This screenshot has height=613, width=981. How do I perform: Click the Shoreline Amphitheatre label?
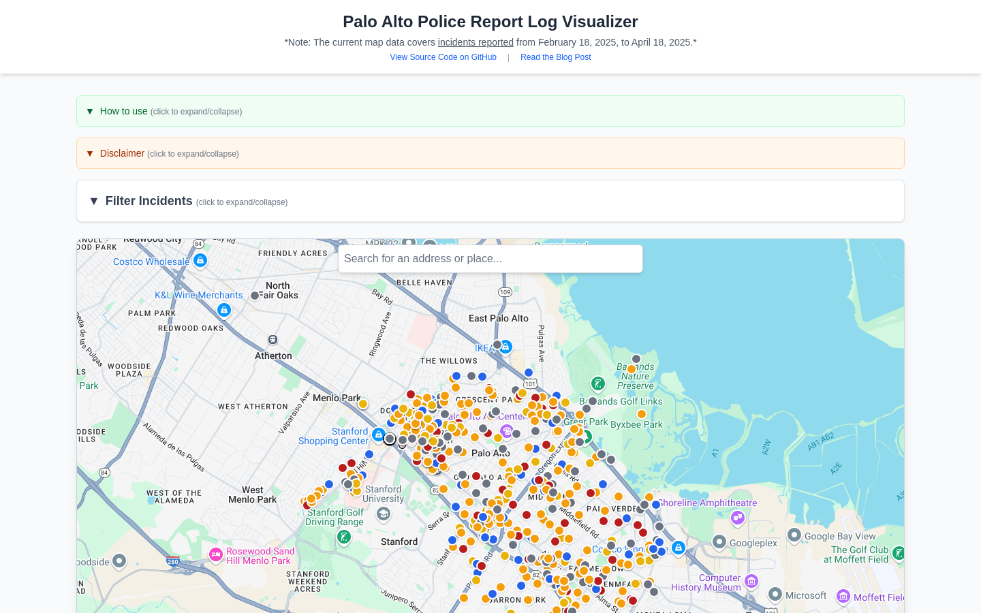point(707,503)
